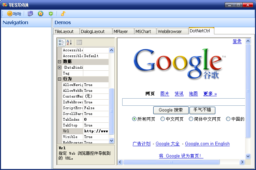Viewport: 256px width, 170px height.
Task: Select the AllowWebBr property row
Action: 85,91
